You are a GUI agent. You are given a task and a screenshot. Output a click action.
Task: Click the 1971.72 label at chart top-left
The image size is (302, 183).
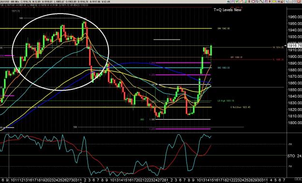coord(16,11)
